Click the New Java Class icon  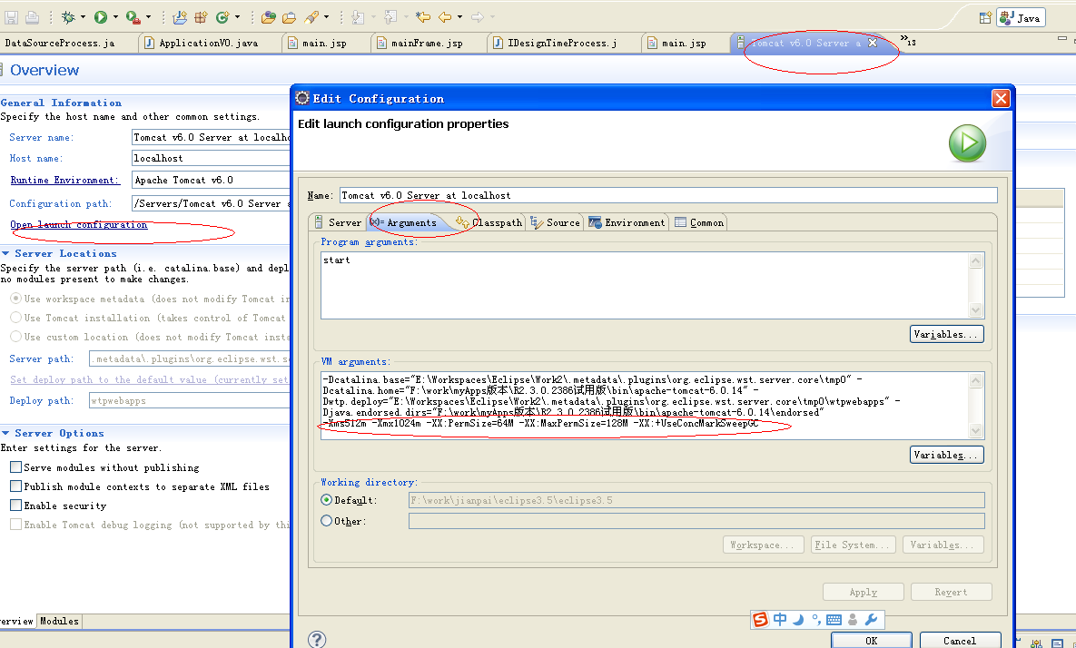222,17
